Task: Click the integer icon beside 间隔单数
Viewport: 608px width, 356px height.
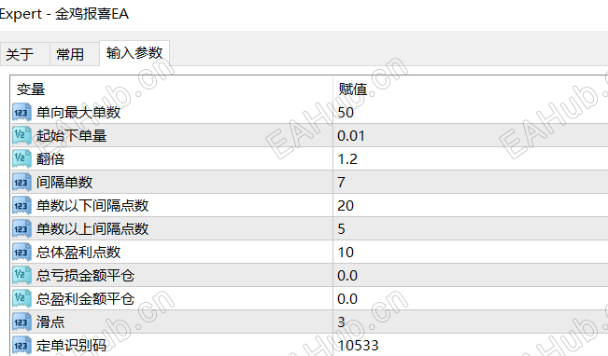Action: (21, 182)
